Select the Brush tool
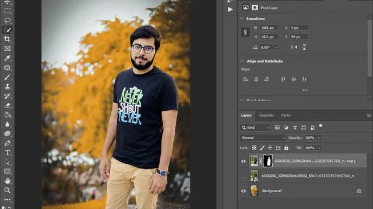 click(8, 77)
